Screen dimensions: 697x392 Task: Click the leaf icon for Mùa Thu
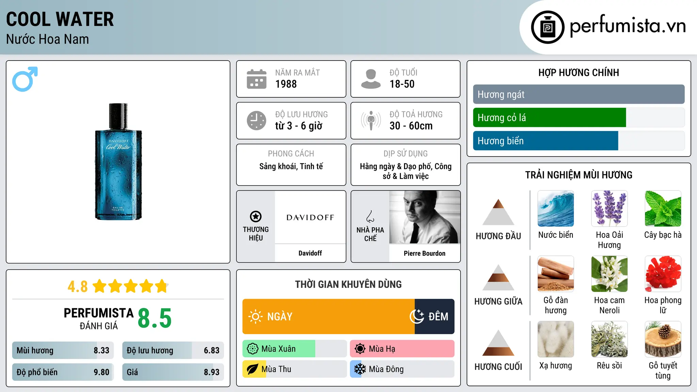pos(253,369)
